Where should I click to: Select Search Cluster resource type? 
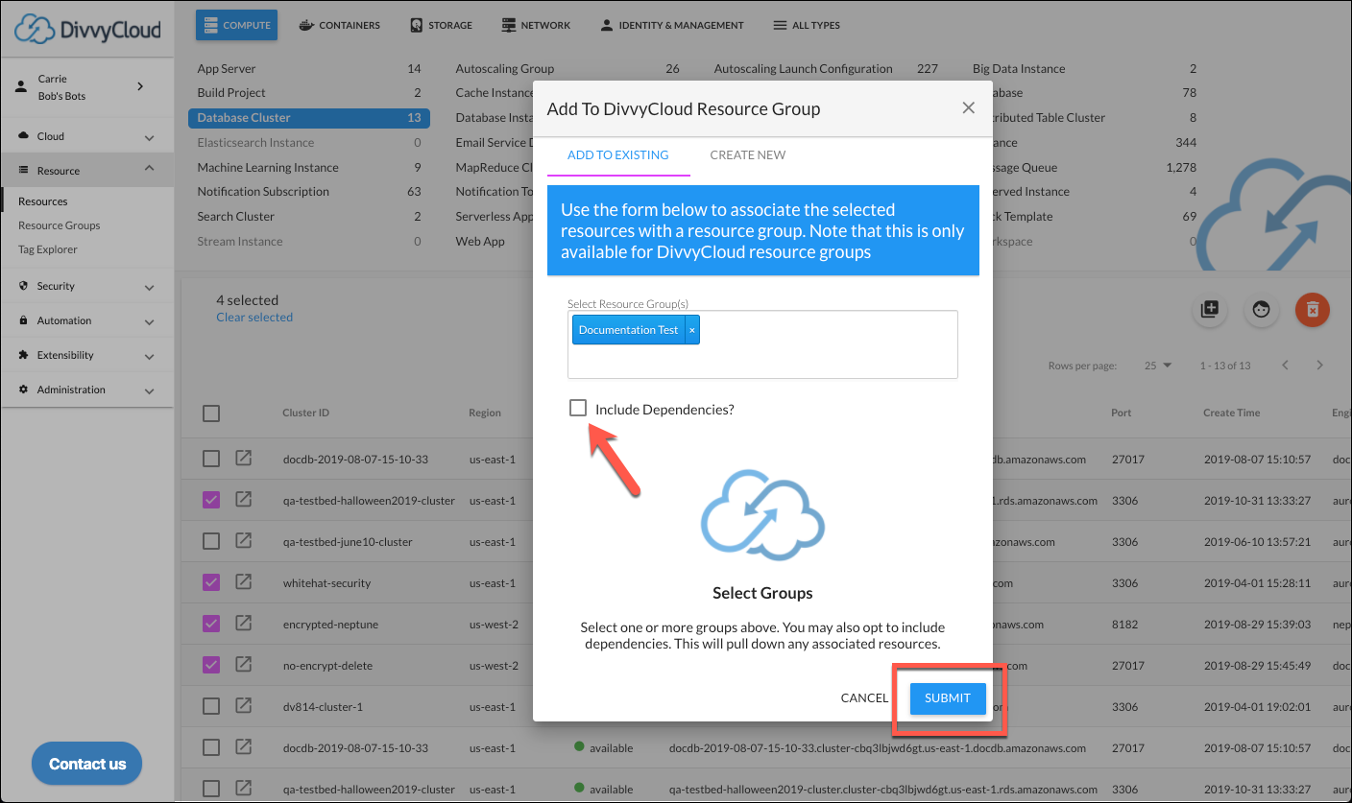click(x=308, y=217)
